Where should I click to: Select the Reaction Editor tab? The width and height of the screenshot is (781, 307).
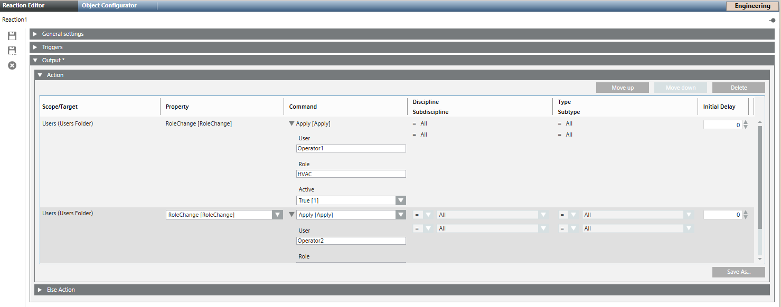tap(24, 6)
